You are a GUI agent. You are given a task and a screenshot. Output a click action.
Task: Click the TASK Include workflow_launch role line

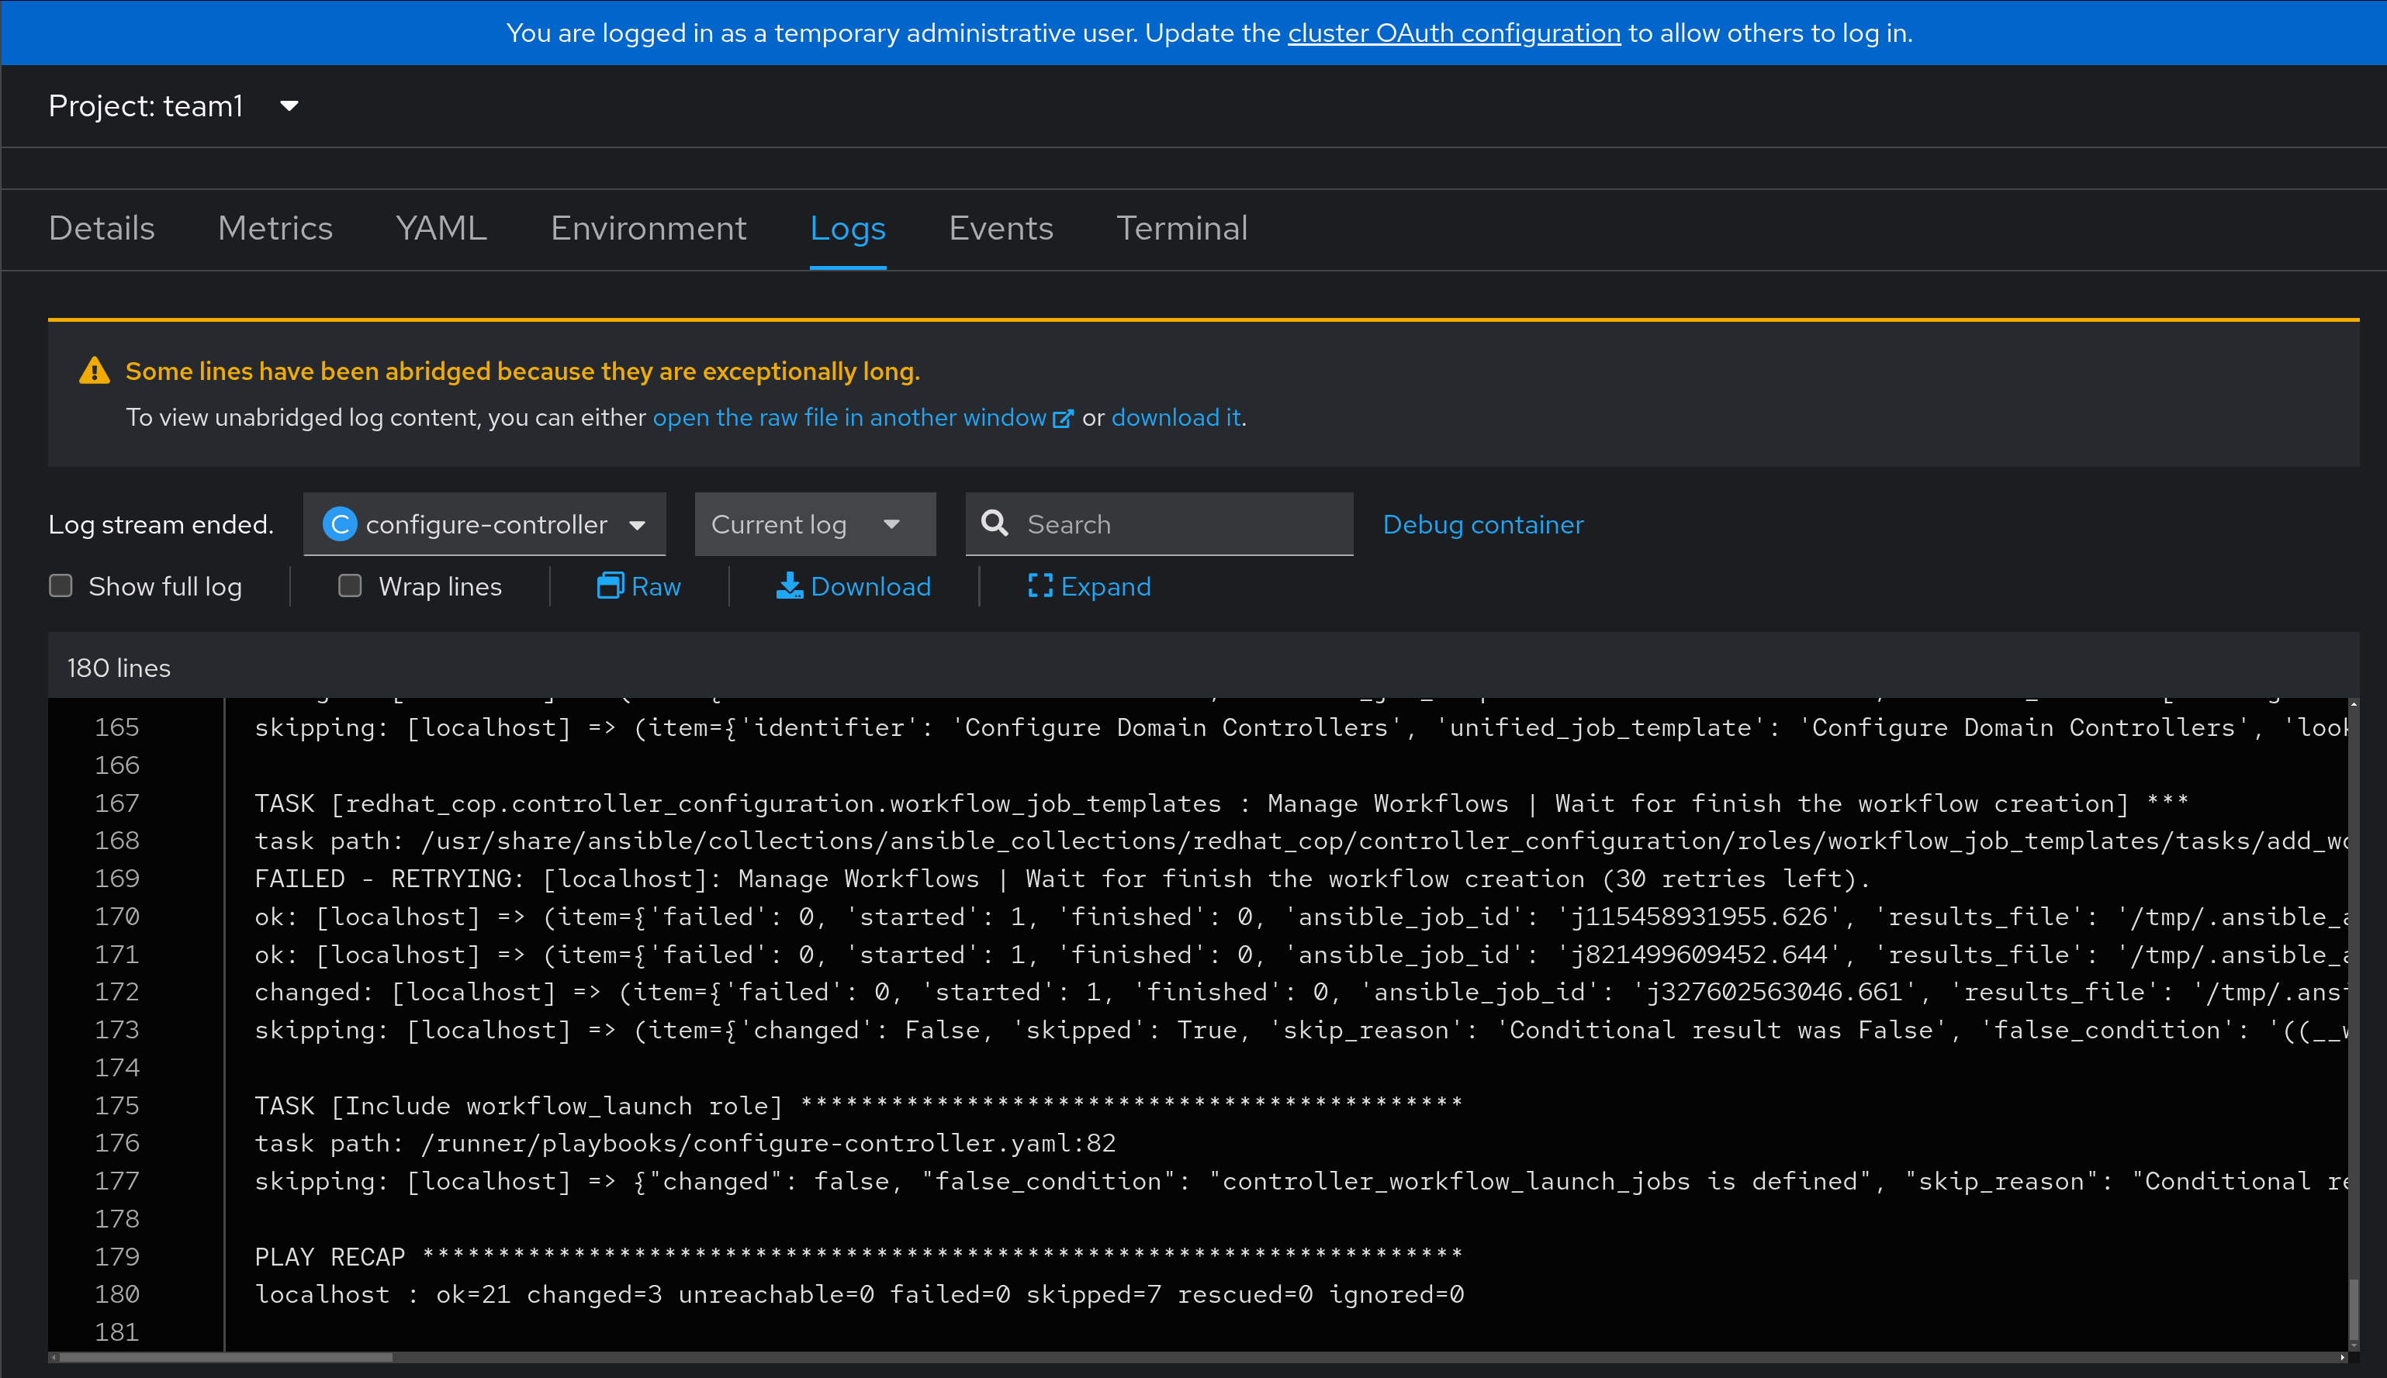point(859,1106)
